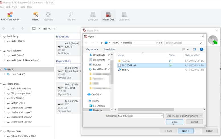Image resolution: width=221 pixels, height=139 pixels.
Task: Sort file list by Name column
Action: tap(121, 55)
